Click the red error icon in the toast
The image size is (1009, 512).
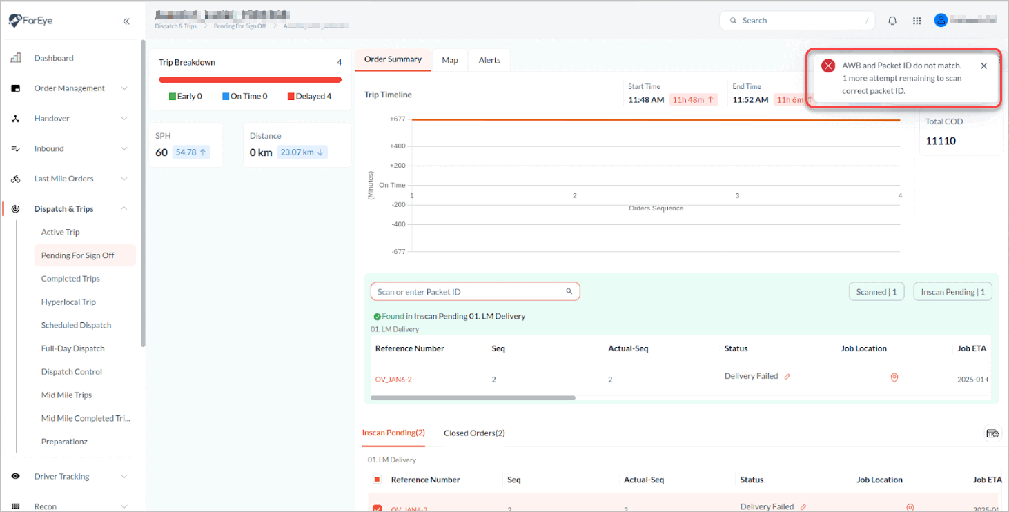pos(828,66)
